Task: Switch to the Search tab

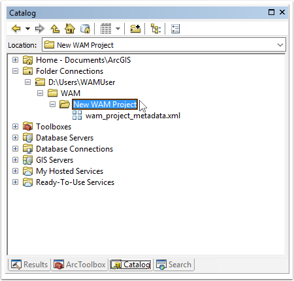Action: click(x=174, y=265)
